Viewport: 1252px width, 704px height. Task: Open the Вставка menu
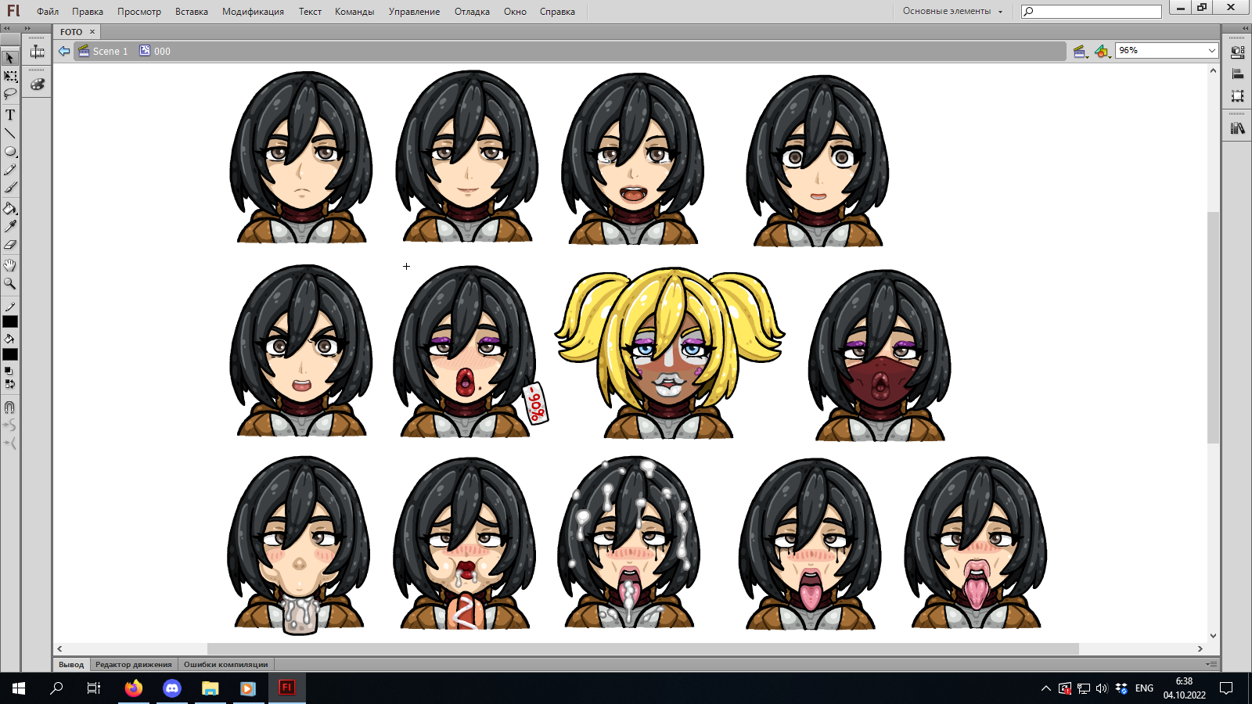192,12
